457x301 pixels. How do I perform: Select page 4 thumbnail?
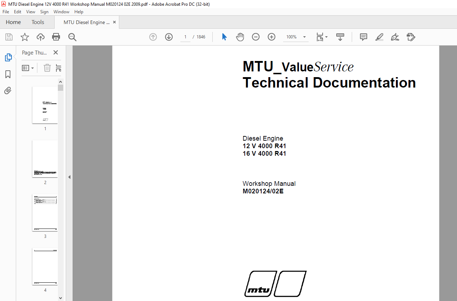pos(45,266)
